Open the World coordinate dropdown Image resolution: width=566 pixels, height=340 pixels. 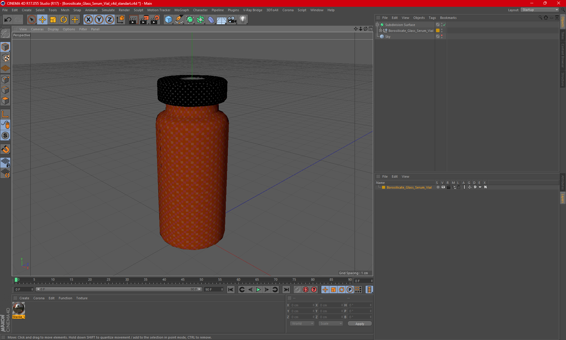point(302,323)
